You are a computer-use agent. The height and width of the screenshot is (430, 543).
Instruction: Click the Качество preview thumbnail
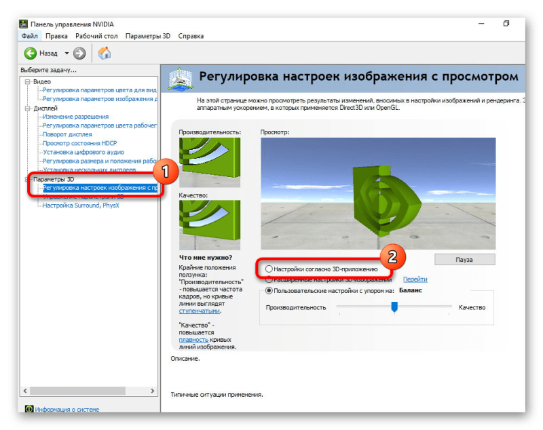[x=210, y=225]
